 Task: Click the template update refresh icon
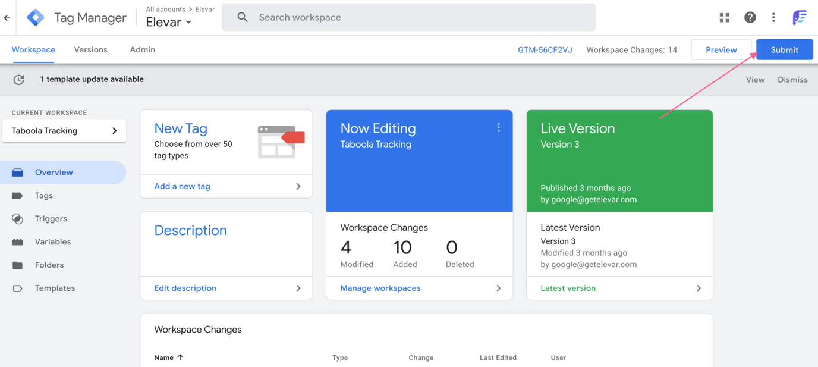[x=19, y=79]
